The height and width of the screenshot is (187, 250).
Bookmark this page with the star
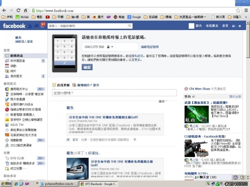pos(238,11)
